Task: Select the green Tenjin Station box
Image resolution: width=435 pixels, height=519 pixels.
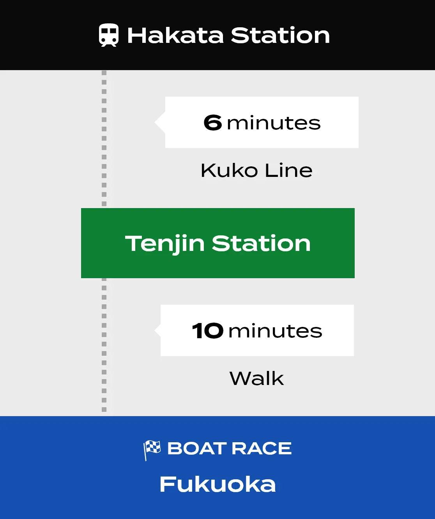Action: 218,243
